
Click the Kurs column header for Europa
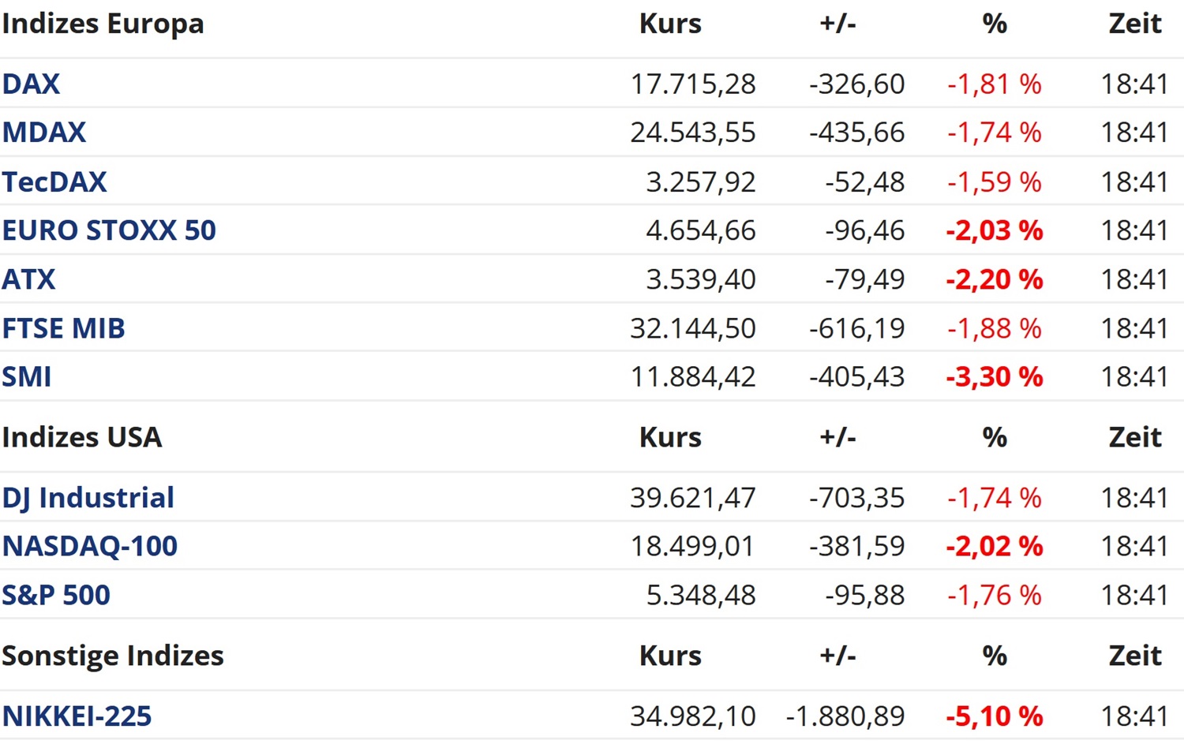pos(670,24)
